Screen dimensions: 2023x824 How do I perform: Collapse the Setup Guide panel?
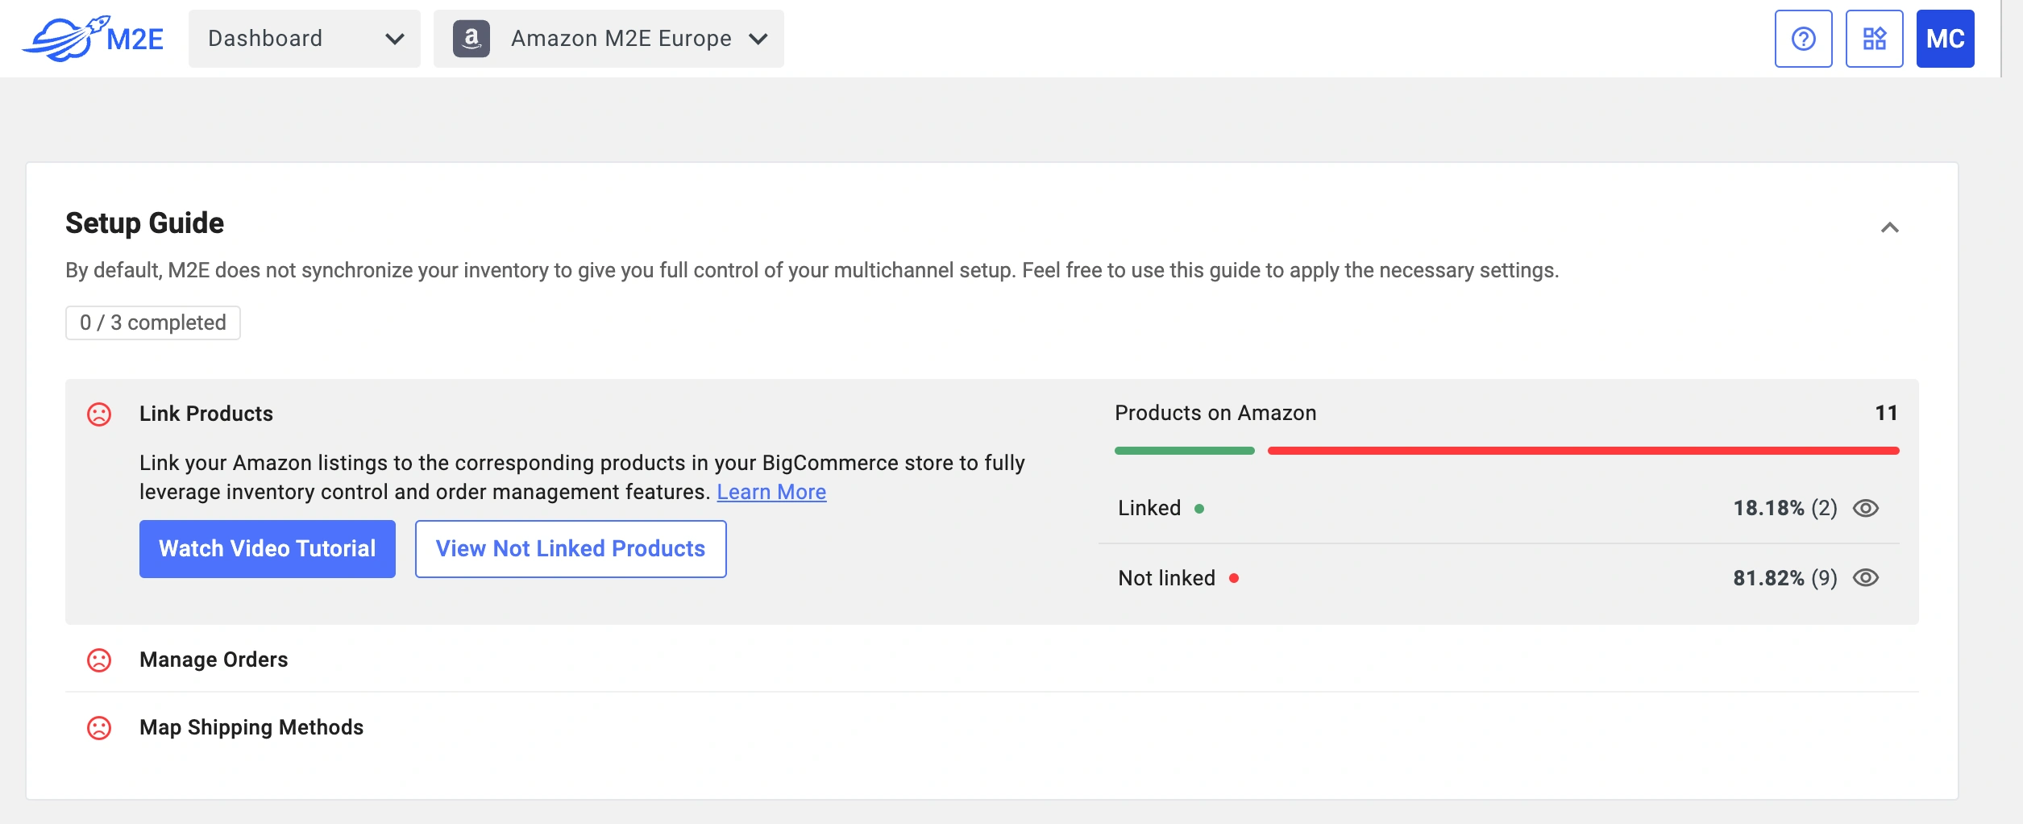tap(1889, 228)
